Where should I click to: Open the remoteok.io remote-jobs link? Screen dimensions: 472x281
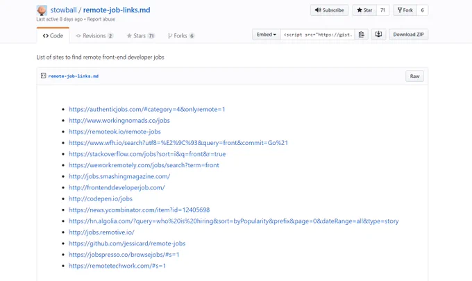click(115, 132)
